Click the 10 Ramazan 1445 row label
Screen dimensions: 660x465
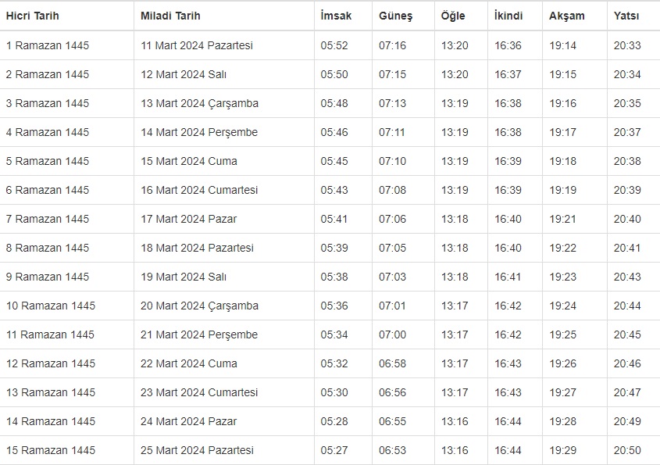(51, 306)
